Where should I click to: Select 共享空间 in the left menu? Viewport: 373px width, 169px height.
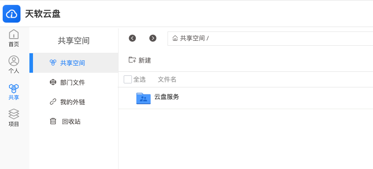pyautogui.click(x=74, y=63)
